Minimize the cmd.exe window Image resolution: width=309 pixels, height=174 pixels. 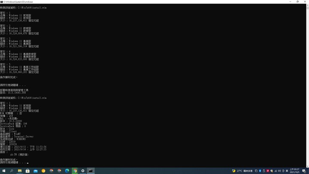coord(290,2)
